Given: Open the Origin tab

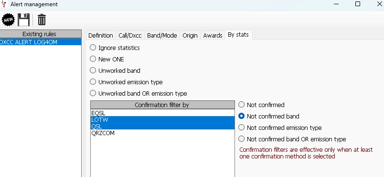Looking at the screenshot, I should [x=190, y=35].
